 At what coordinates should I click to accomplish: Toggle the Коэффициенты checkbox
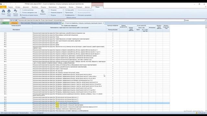[64, 15]
